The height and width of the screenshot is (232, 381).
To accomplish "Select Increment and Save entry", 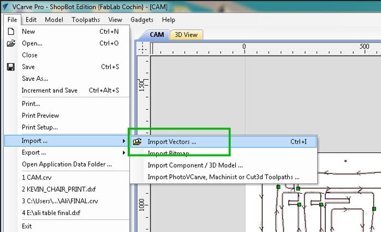I will coord(67,91).
